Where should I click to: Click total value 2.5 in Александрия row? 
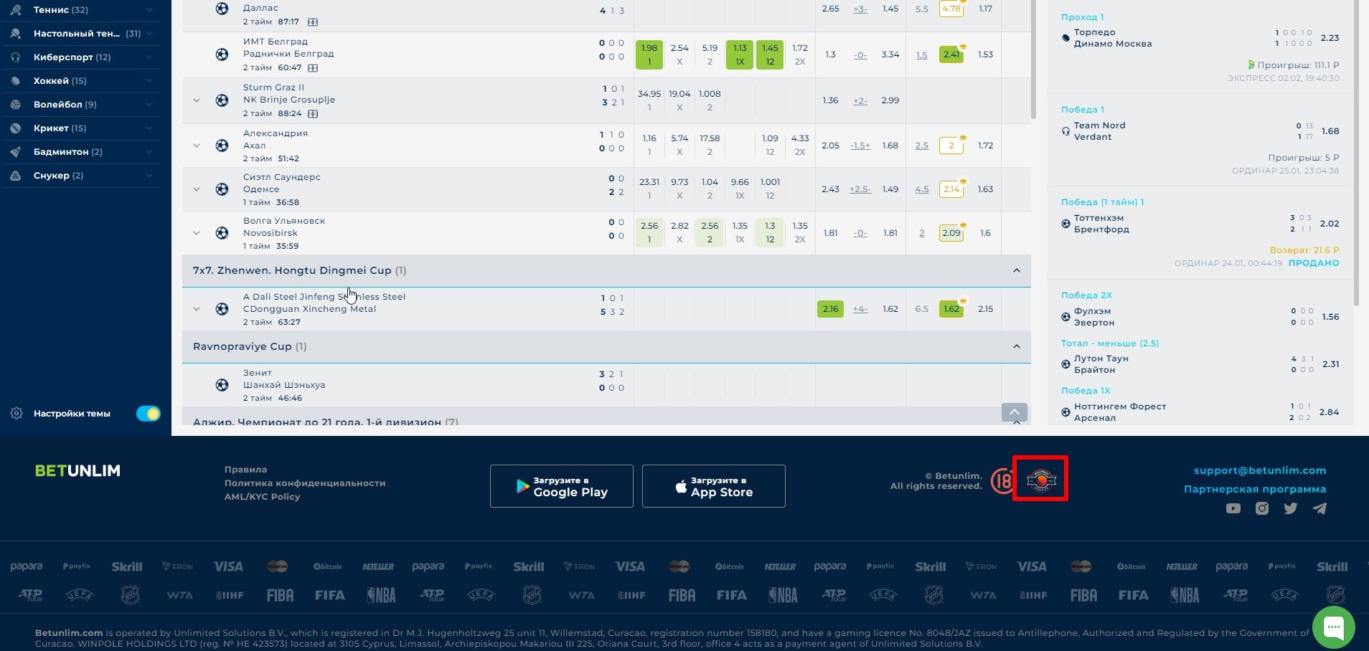pyautogui.click(x=922, y=146)
